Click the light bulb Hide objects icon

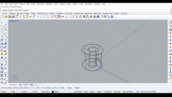(77, 17)
